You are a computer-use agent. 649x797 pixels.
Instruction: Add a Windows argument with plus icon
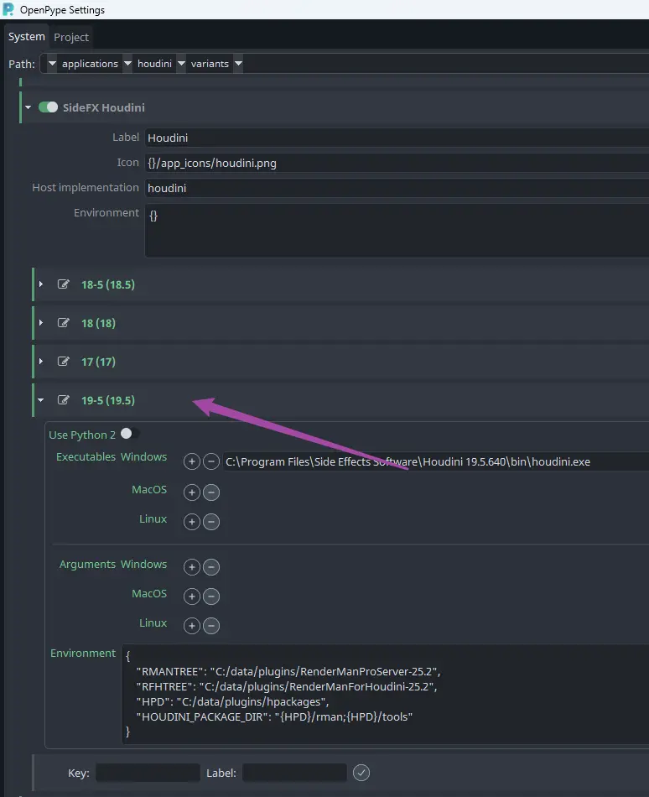(191, 567)
